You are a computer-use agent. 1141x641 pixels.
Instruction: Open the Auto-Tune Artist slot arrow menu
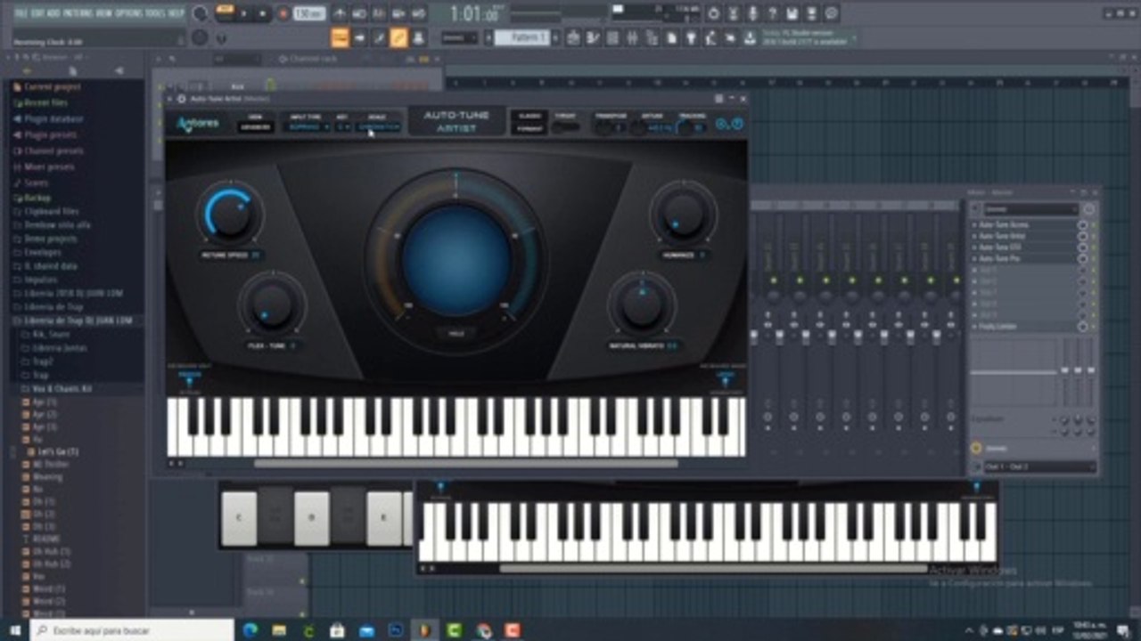click(x=974, y=237)
